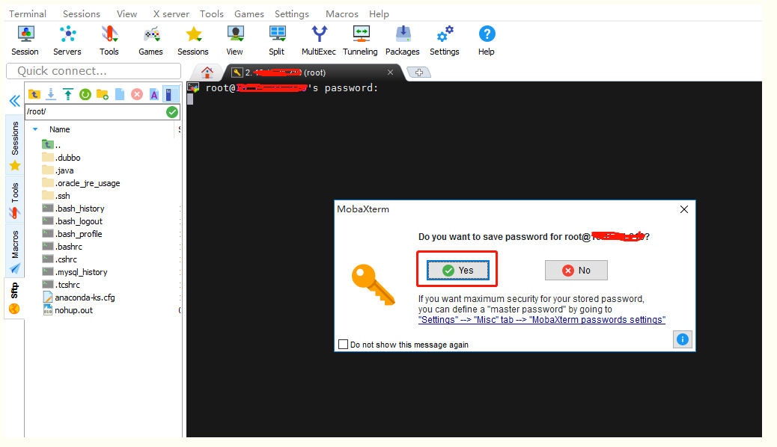Select the (root) session tab
The width and height of the screenshot is (777, 447).
pyautogui.click(x=312, y=73)
